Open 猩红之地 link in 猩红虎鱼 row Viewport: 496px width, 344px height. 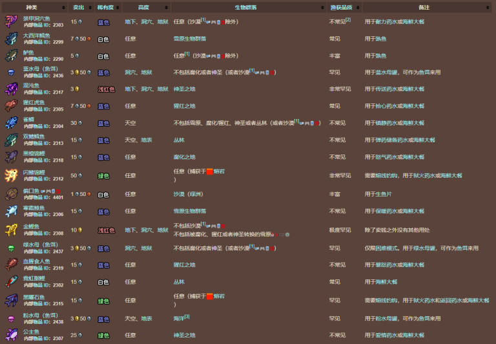pyautogui.click(x=185, y=106)
